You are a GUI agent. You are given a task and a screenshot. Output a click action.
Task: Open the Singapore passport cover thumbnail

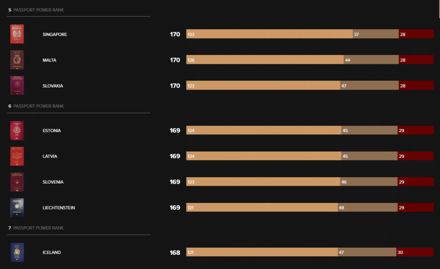click(x=17, y=34)
